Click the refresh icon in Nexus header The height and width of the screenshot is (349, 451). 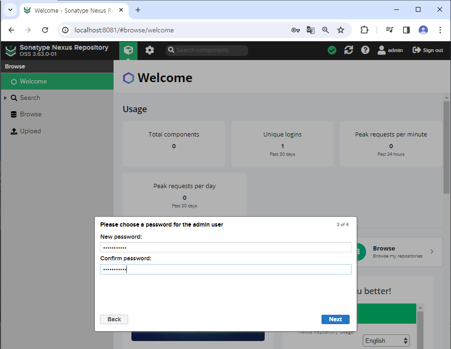(x=349, y=50)
